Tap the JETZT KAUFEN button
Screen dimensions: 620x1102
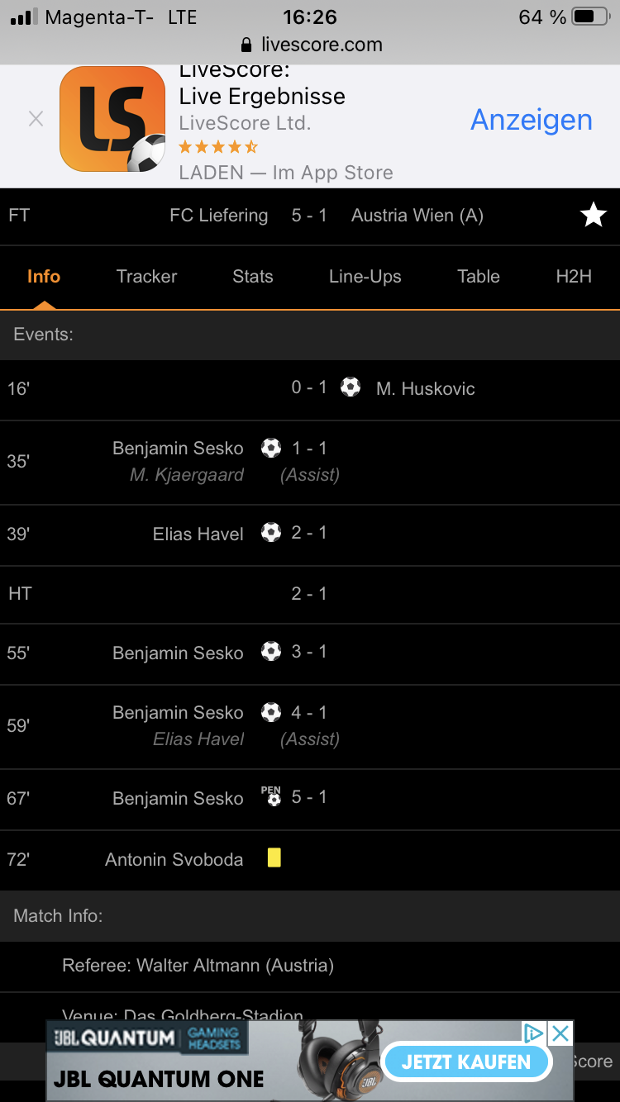point(466,1062)
